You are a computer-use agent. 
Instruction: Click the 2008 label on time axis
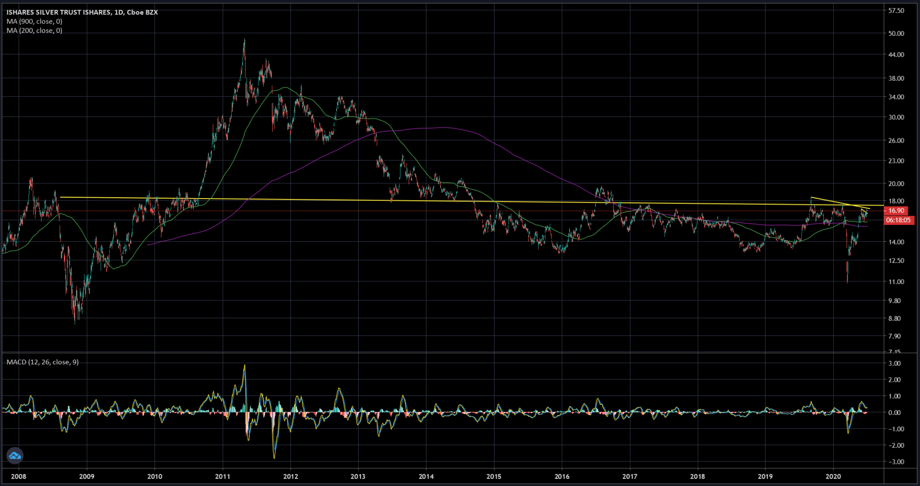pyautogui.click(x=19, y=476)
